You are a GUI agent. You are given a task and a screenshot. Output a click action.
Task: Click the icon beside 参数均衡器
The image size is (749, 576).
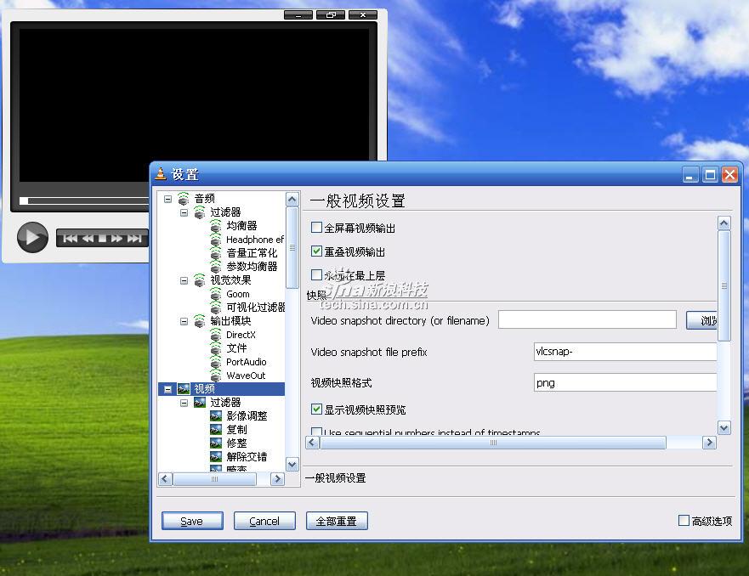pyautogui.click(x=216, y=266)
